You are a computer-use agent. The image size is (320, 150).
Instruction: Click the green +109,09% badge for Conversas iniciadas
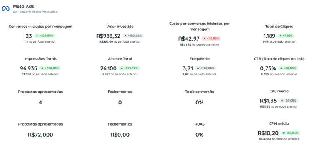tap(45, 36)
